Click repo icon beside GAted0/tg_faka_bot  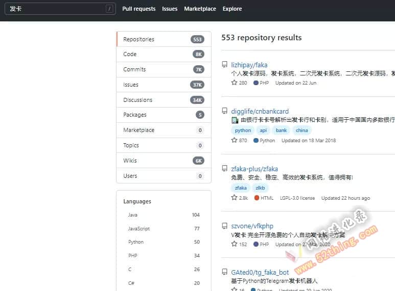pos(224,272)
